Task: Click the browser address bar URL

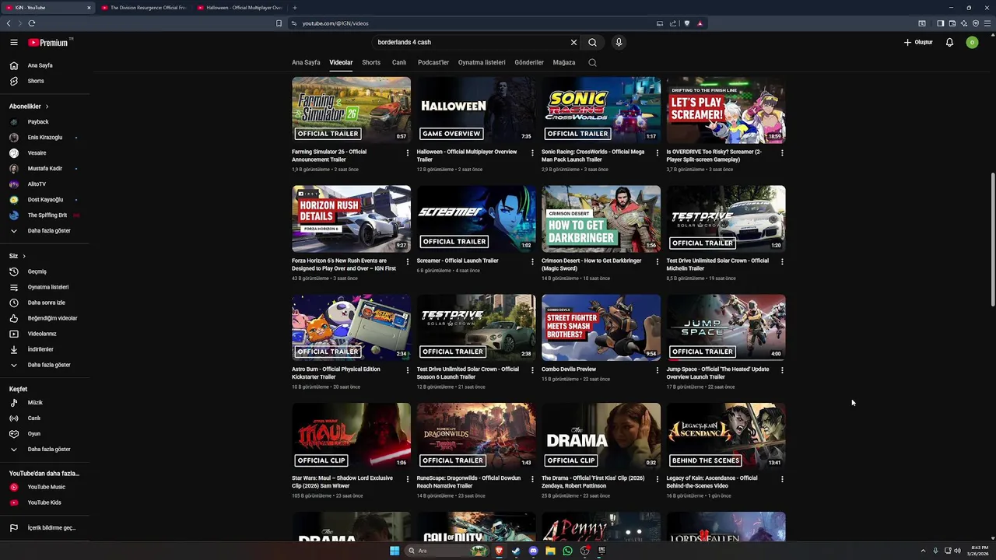Action: pyautogui.click(x=335, y=23)
